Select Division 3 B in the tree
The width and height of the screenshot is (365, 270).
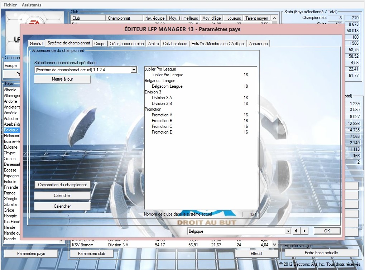[162, 103]
